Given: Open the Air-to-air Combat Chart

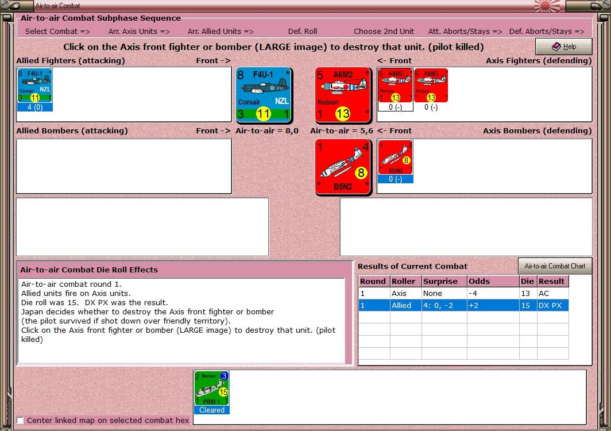Looking at the screenshot, I should pos(555,266).
